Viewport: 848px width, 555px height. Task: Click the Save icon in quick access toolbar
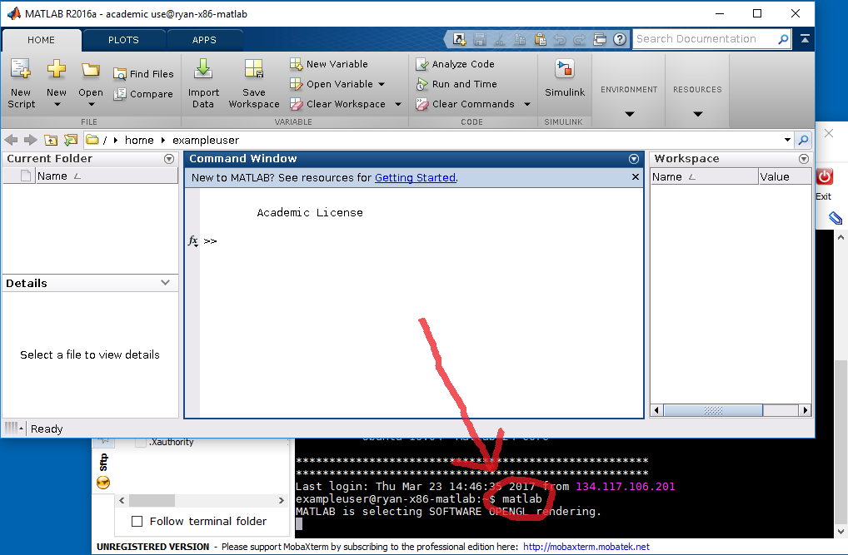[479, 39]
